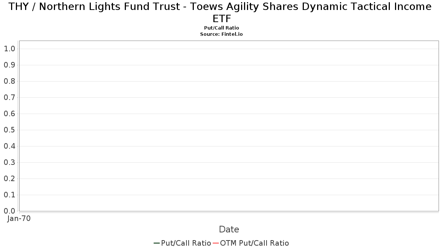Screen dimensions: 443x249
Task: Toggle the Put/Call Ratio legend label
Action: click(186, 243)
